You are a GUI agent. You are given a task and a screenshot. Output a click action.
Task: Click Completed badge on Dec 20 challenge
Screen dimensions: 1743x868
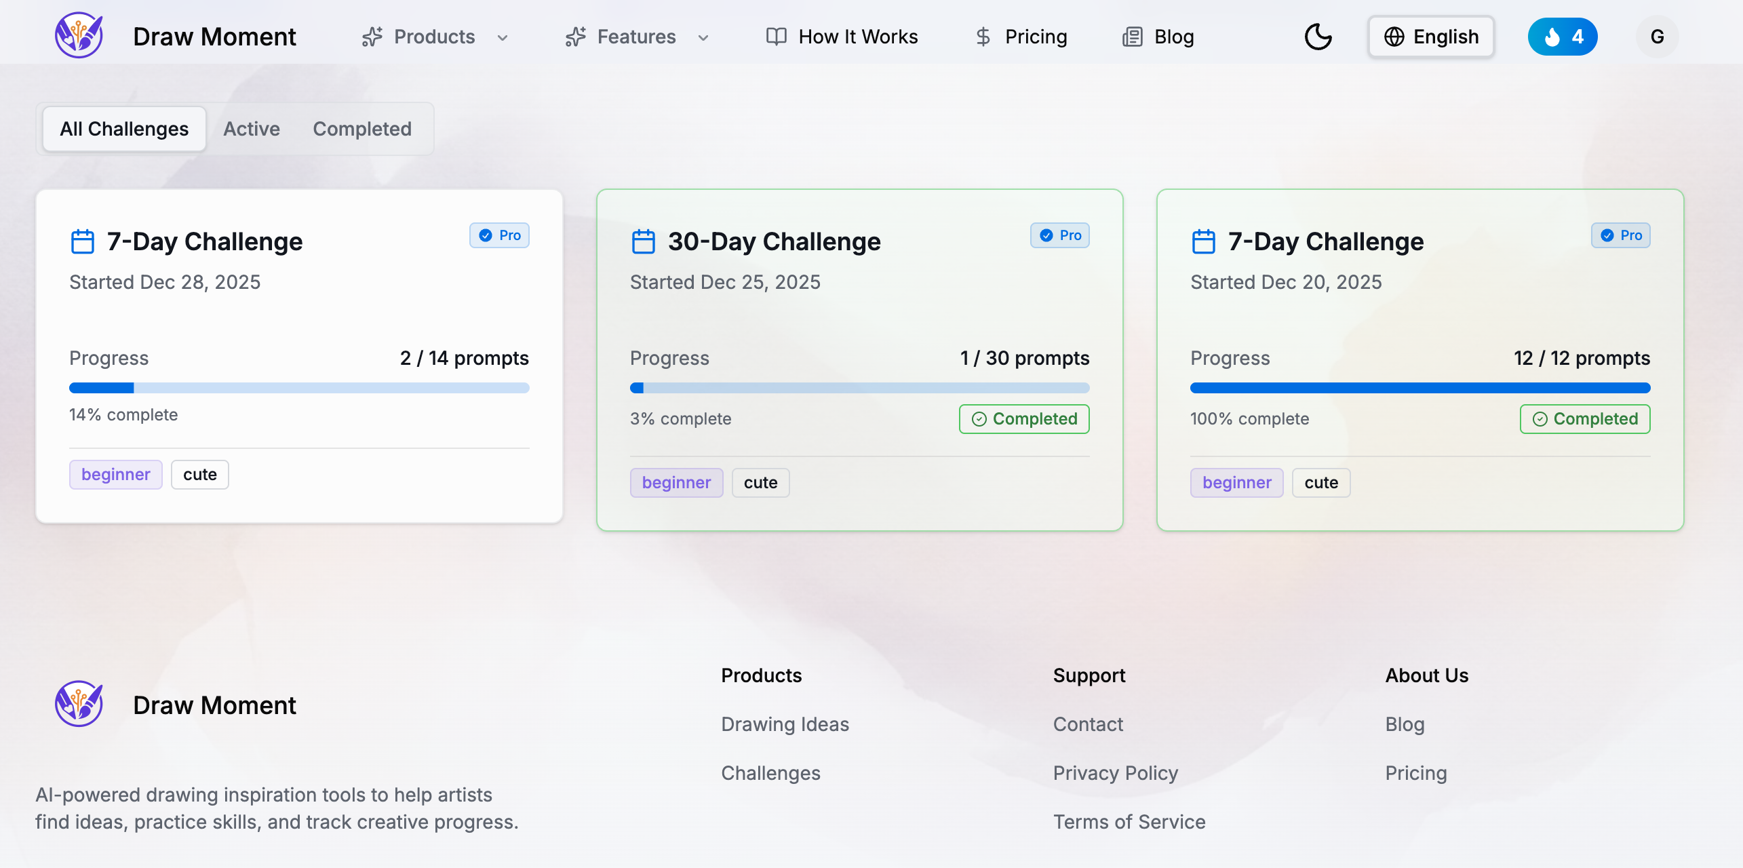click(x=1585, y=419)
